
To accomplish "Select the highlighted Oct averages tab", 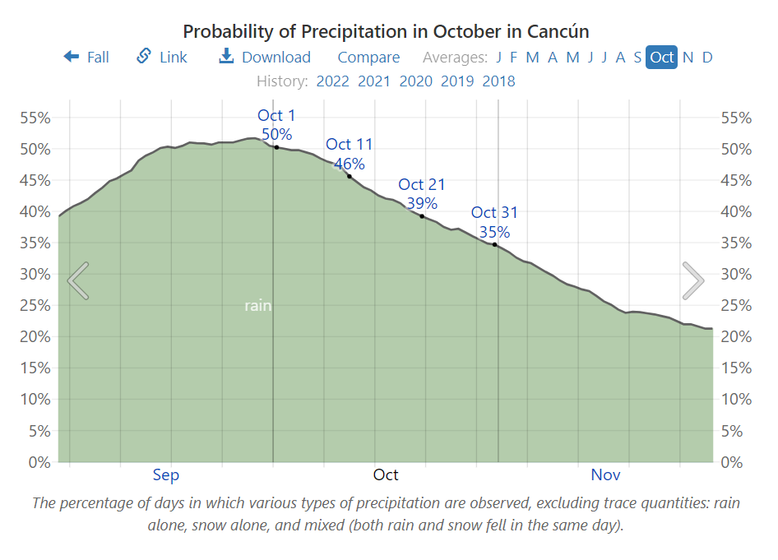I will click(662, 57).
